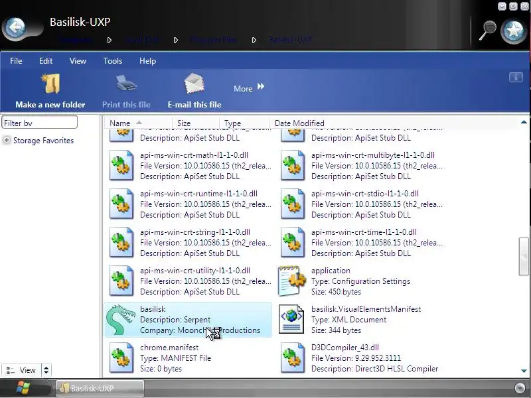The width and height of the screenshot is (531, 398).
Task: Click into the Filter by input field
Action: click(x=40, y=123)
